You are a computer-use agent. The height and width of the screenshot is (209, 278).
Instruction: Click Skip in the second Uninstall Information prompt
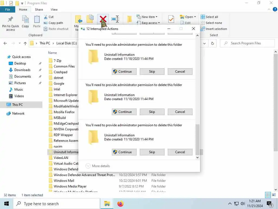[152, 112]
